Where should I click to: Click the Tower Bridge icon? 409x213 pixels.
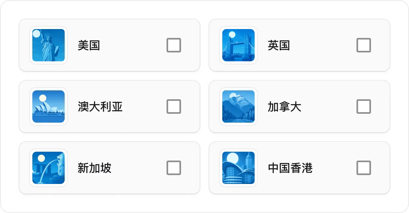[x=238, y=45]
